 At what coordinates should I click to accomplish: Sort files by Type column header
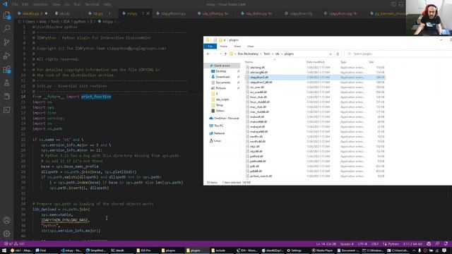point(343,62)
